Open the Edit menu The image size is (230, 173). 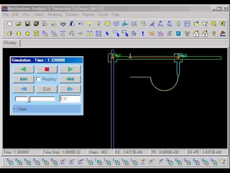[15, 14]
